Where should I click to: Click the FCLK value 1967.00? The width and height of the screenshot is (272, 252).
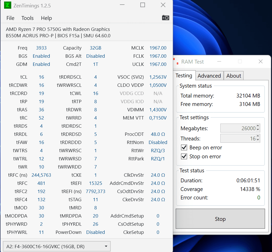click(x=158, y=56)
